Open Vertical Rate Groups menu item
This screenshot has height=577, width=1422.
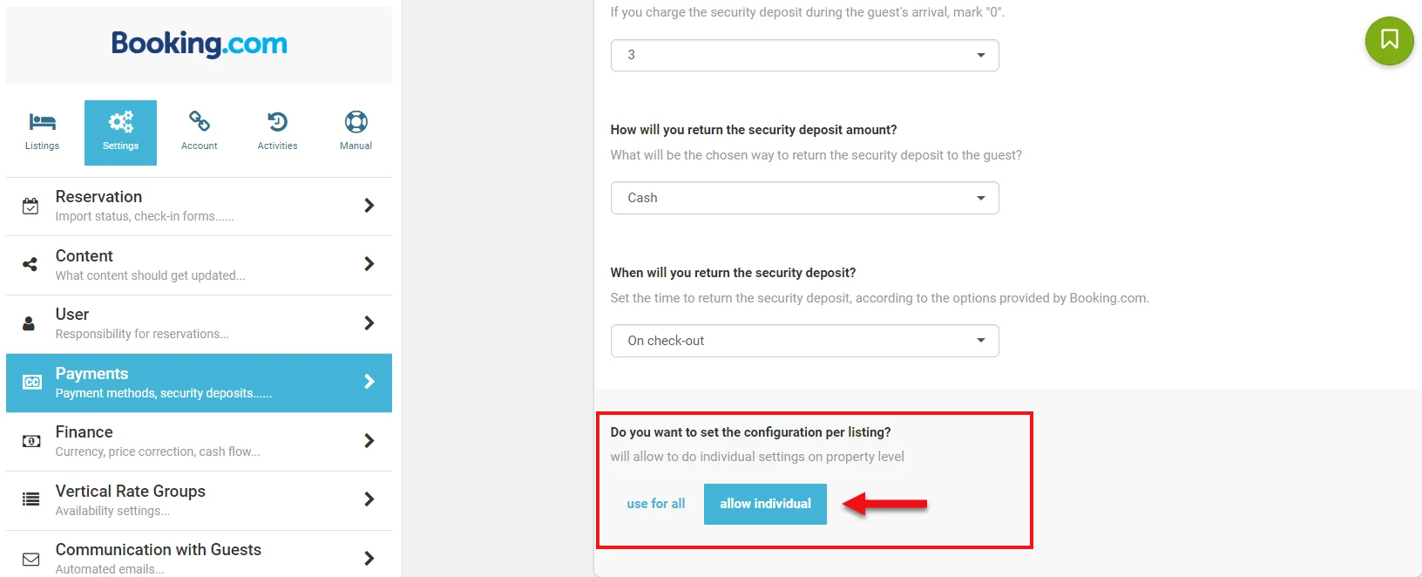(x=199, y=500)
